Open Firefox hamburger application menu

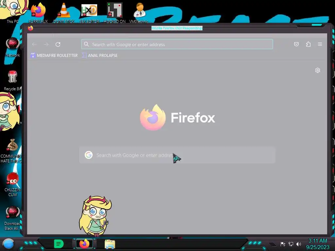click(320, 44)
